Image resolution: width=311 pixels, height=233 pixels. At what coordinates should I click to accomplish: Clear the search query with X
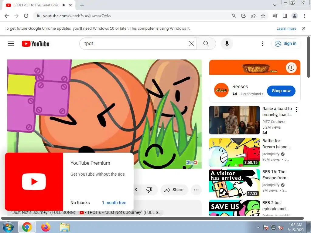(x=192, y=44)
